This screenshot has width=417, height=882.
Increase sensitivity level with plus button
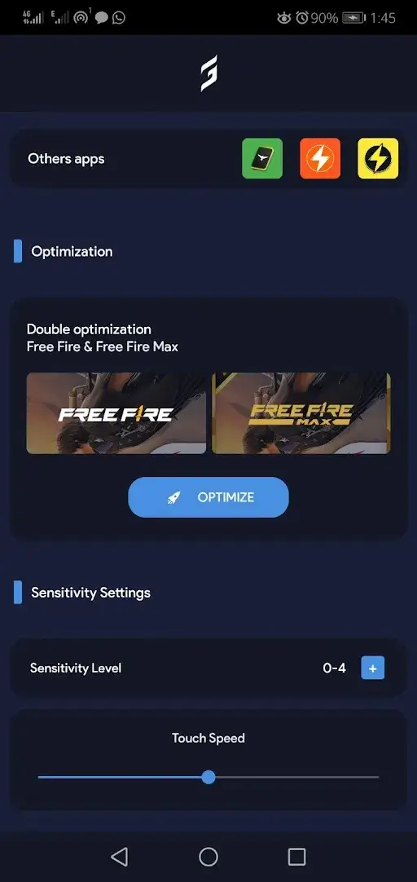(372, 668)
